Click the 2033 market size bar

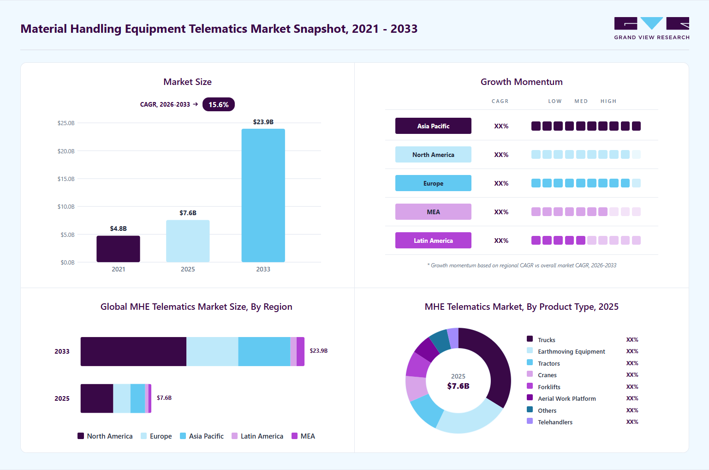coord(263,195)
